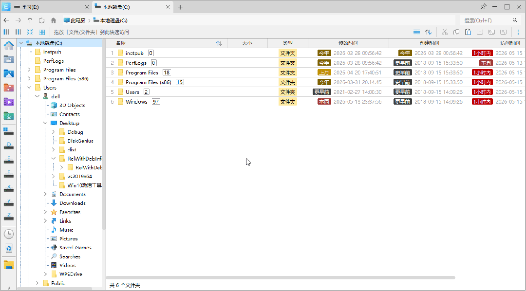This screenshot has width=526, height=291.
Task: Open Pictures shortcut in left sidebar
Action: coord(9,74)
